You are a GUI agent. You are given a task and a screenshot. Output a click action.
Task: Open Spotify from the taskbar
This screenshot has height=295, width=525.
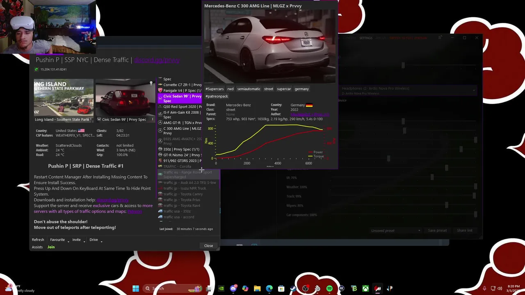point(329,288)
